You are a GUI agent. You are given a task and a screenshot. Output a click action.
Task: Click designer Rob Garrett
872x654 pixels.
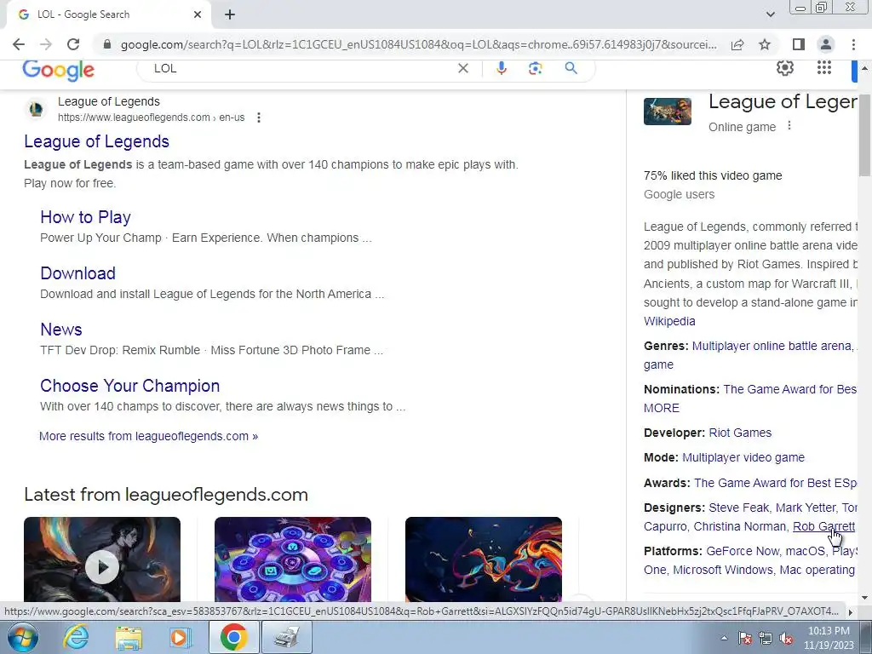[x=823, y=526]
